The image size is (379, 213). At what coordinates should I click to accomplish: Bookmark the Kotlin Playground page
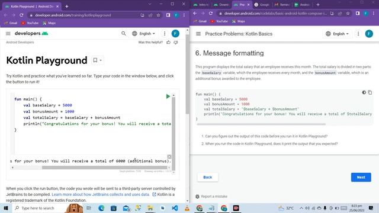[x=95, y=60]
